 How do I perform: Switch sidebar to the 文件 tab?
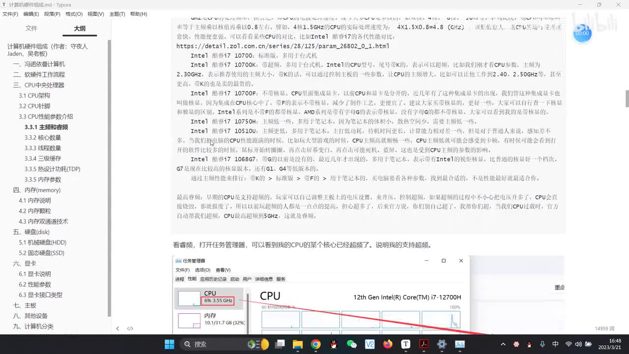(31, 29)
